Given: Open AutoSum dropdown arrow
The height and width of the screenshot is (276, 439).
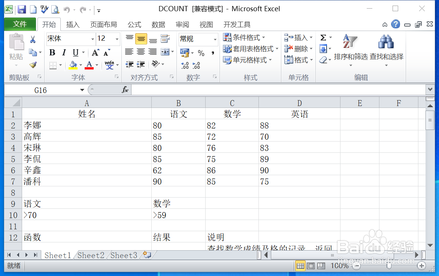Looking at the screenshot, I should coord(331,37).
